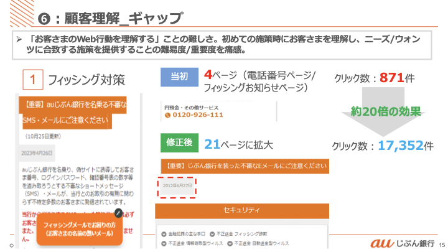Select the blue 当初 label

click(179, 77)
